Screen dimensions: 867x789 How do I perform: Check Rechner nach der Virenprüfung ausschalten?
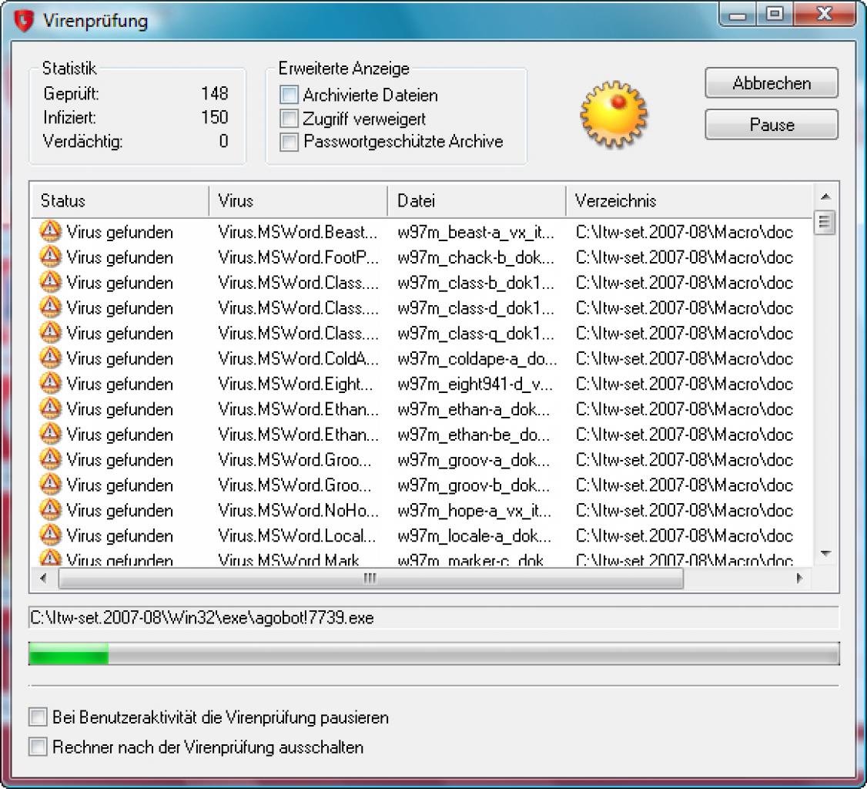38,747
